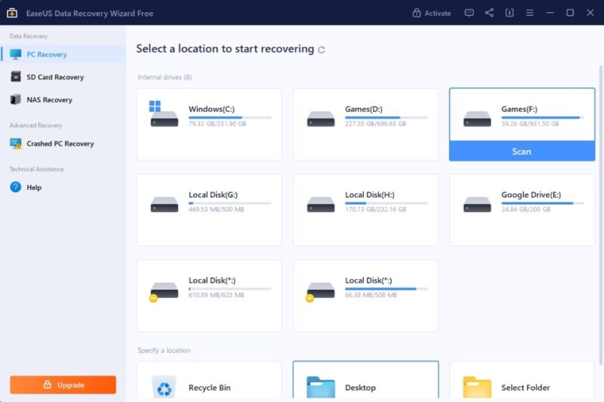Image resolution: width=604 pixels, height=402 pixels.
Task: Switch to SD Card Recovery
Action: pos(54,77)
